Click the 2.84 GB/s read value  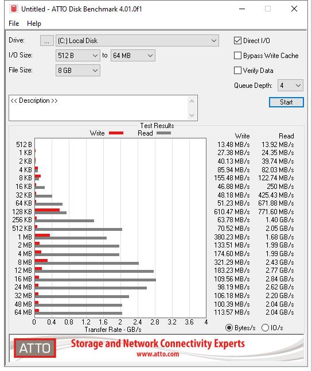[x=280, y=279]
